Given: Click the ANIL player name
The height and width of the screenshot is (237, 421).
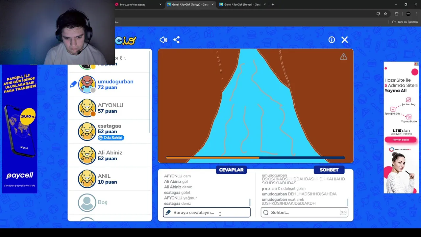Looking at the screenshot, I should [104, 176].
